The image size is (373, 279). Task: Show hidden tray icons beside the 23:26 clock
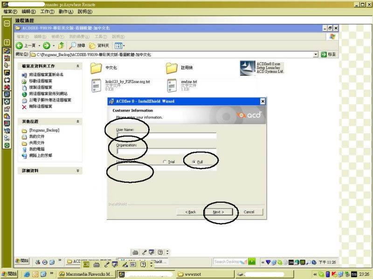(315, 274)
